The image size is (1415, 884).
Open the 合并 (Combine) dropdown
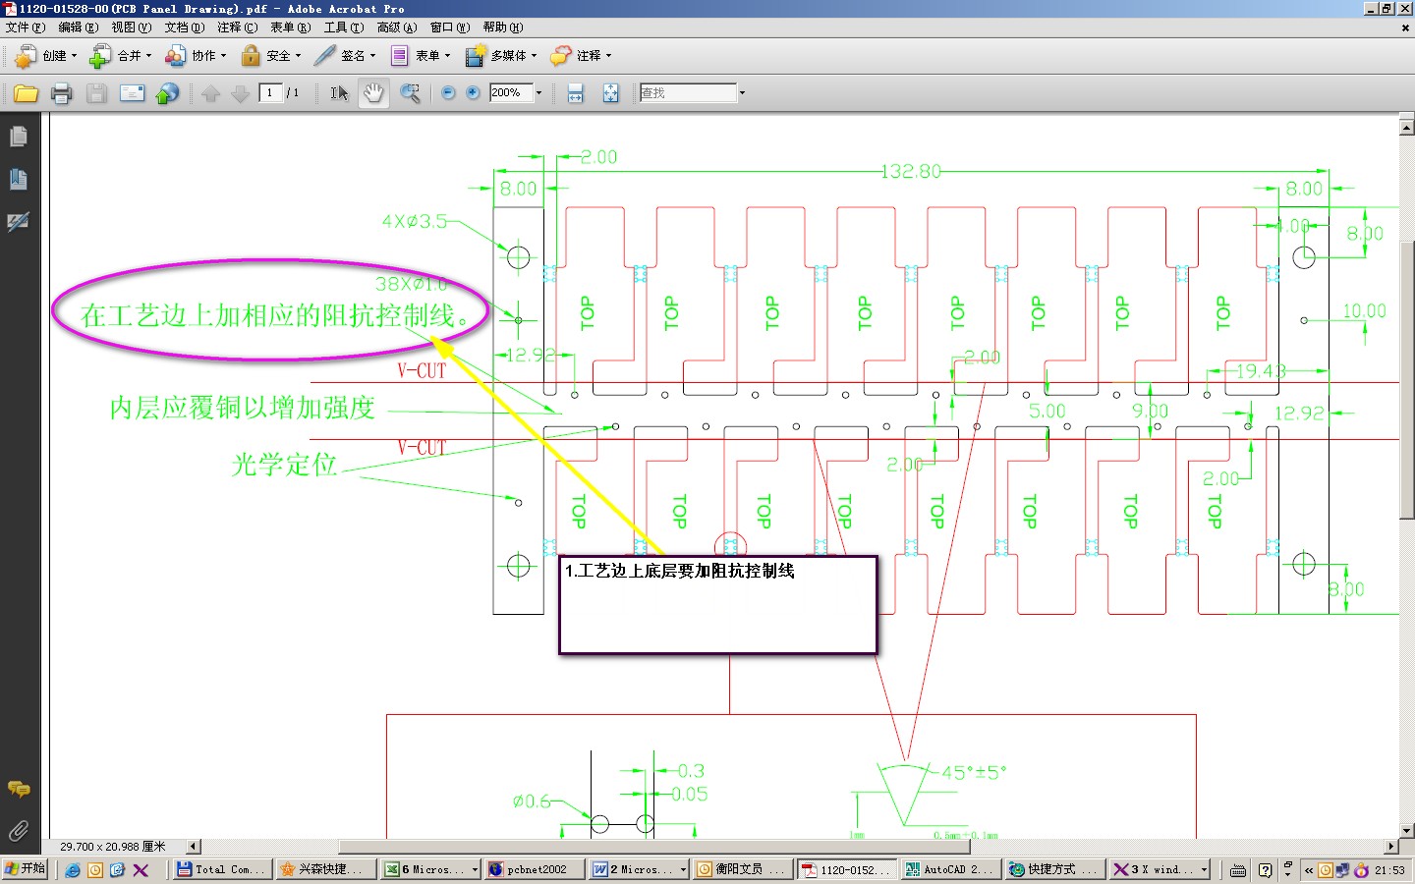pos(121,56)
